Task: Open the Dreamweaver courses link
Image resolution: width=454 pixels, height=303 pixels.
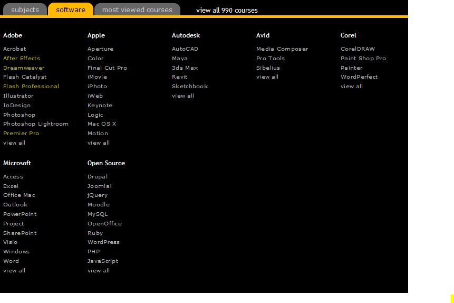Action: coord(24,68)
